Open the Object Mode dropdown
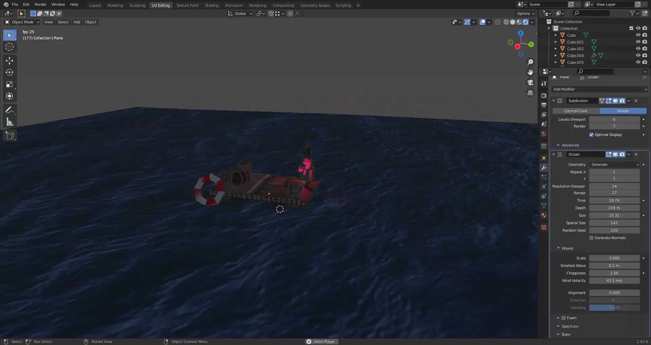 click(22, 22)
